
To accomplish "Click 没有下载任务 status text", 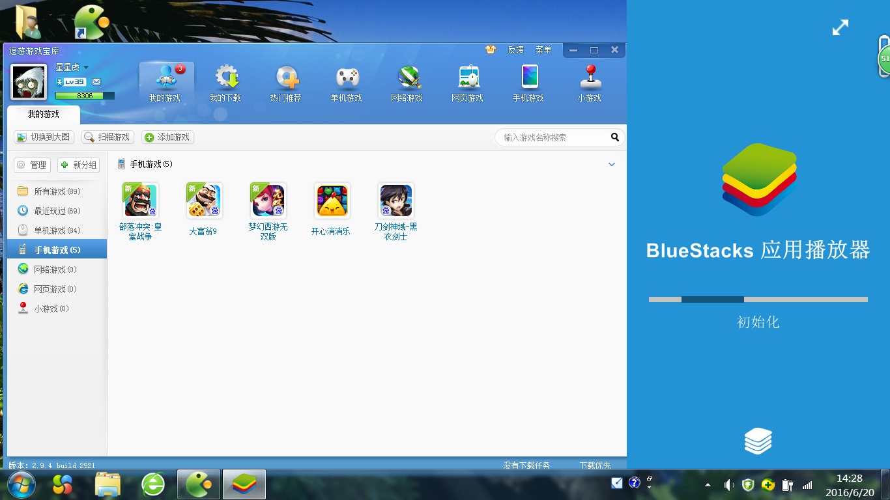I will point(526,465).
